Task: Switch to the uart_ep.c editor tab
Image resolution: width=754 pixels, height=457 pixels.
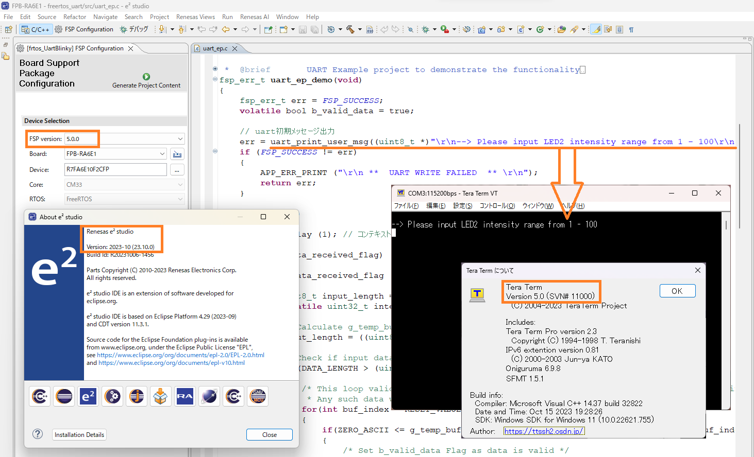Action: coord(215,48)
